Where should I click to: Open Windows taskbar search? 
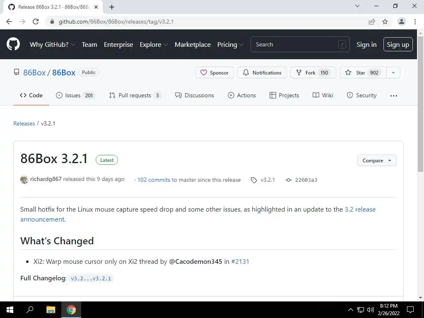coord(30,310)
